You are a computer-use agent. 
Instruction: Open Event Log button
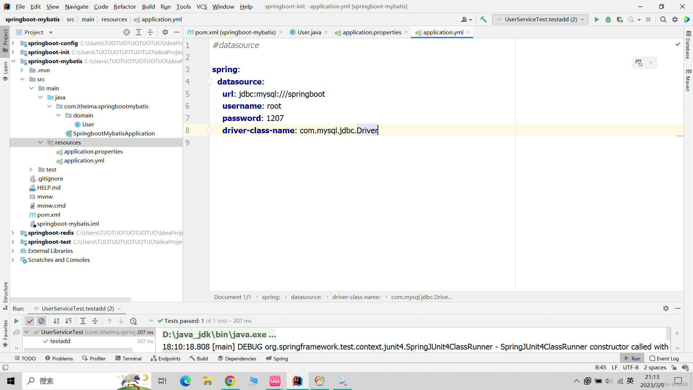click(664, 359)
